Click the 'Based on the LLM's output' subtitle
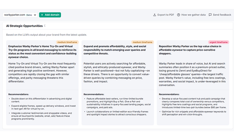This screenshot has width=234, height=140. tap(46, 35)
